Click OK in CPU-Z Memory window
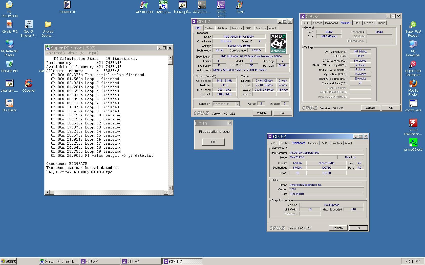Viewport: 425px width, 265px height. point(391,108)
